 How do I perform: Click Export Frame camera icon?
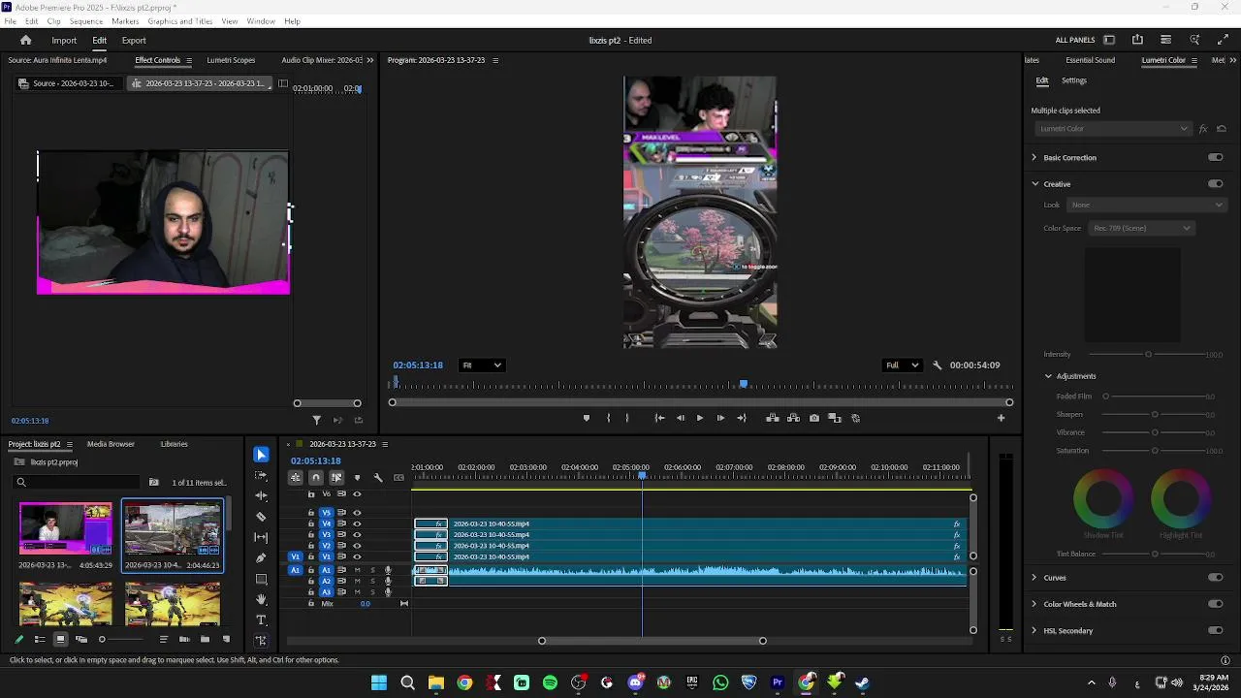click(814, 418)
